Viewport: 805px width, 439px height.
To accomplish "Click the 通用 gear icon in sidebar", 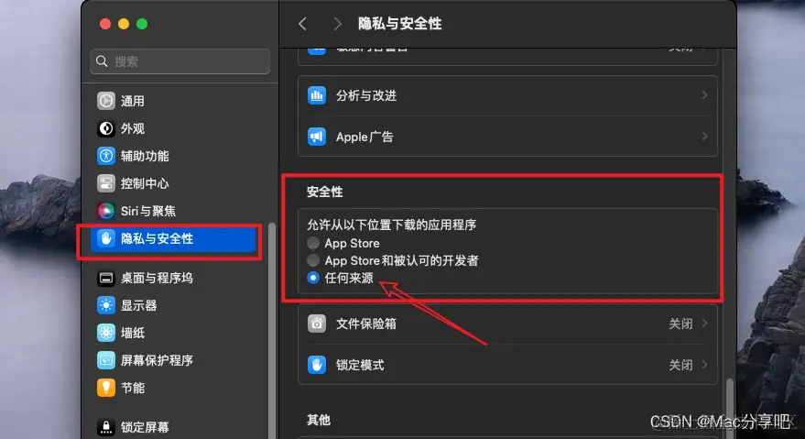I will coord(106,101).
